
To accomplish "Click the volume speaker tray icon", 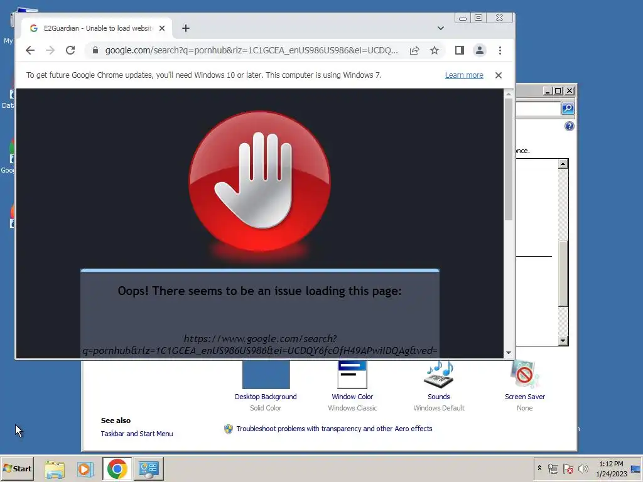I will pyautogui.click(x=583, y=468).
